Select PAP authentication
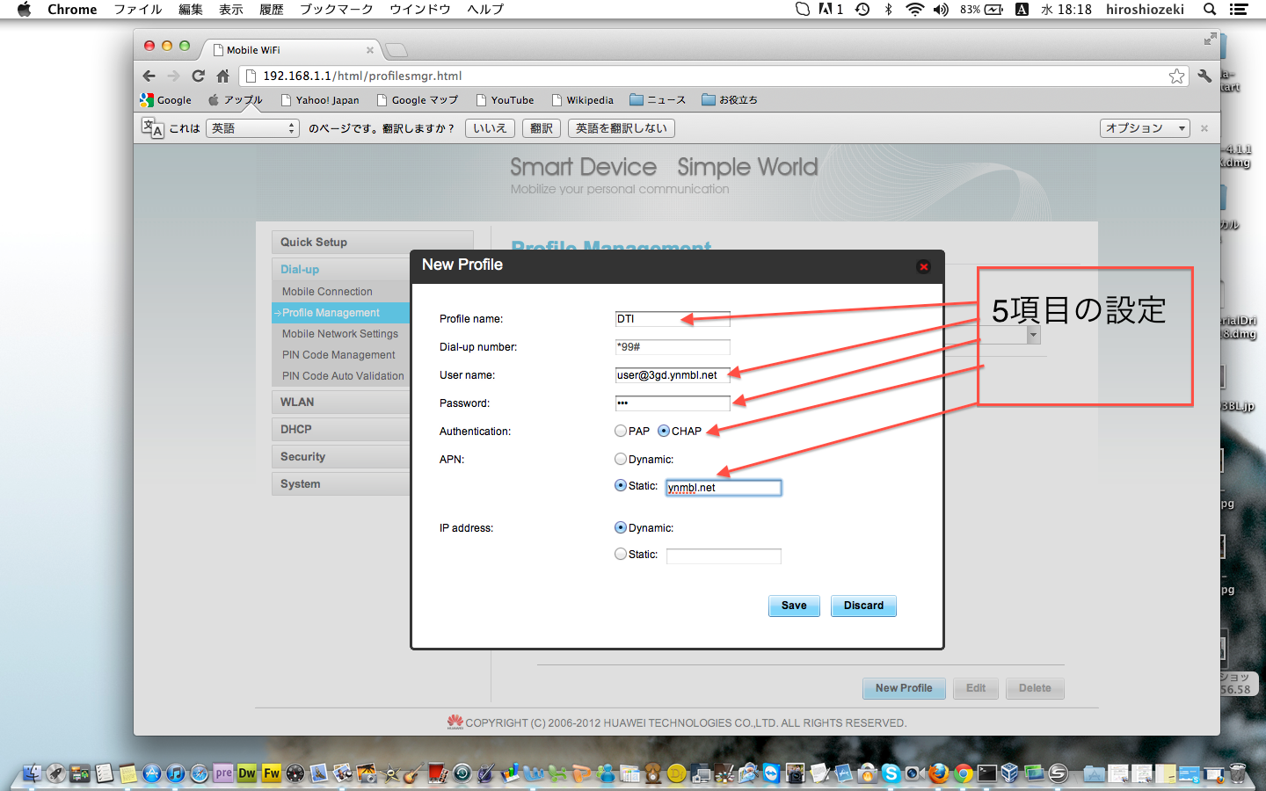The image size is (1266, 791). tap(621, 431)
